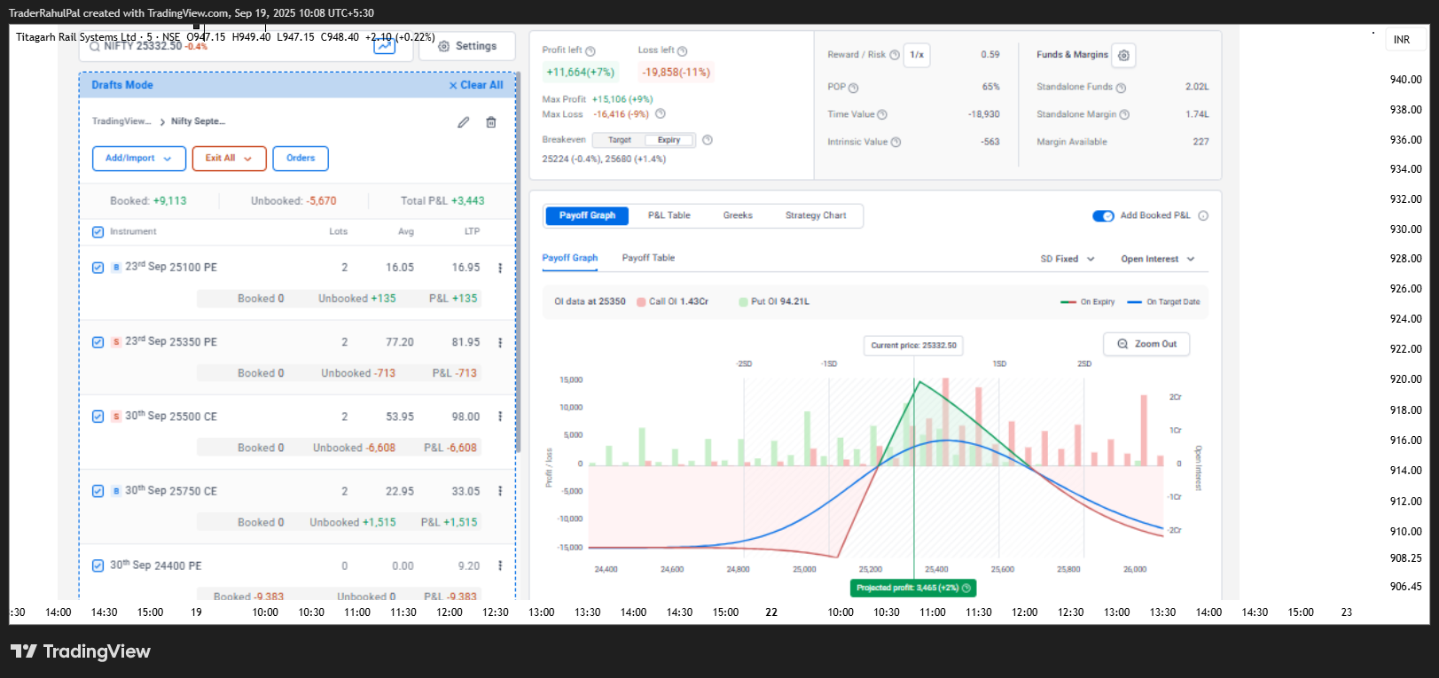Switch to the Strategy Chart tab
The image size is (1439, 678).
(x=816, y=215)
